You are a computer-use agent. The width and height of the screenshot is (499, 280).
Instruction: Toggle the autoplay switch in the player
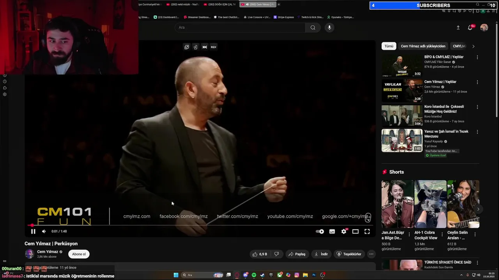coord(320,231)
